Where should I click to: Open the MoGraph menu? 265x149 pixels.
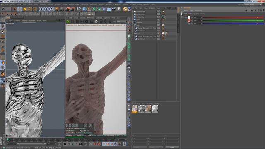click(84, 5)
